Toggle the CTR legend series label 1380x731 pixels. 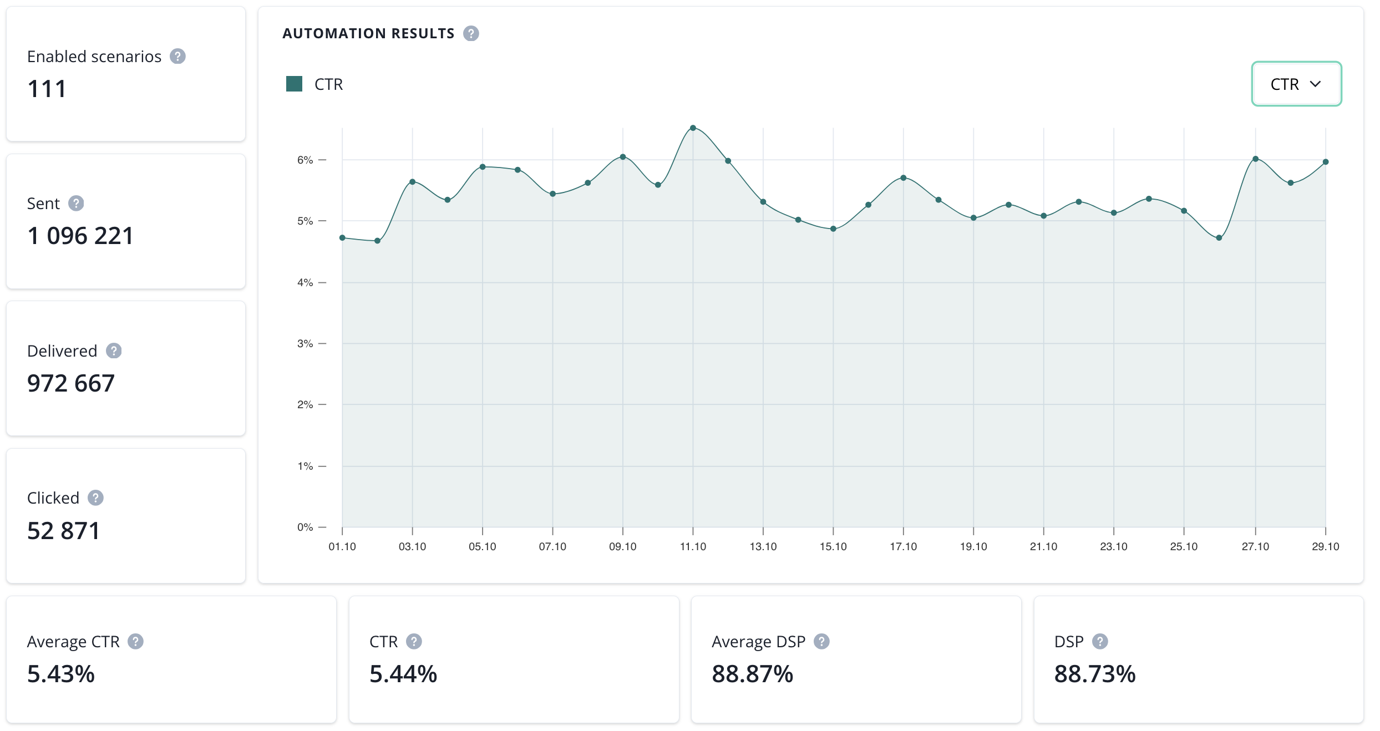click(x=328, y=84)
